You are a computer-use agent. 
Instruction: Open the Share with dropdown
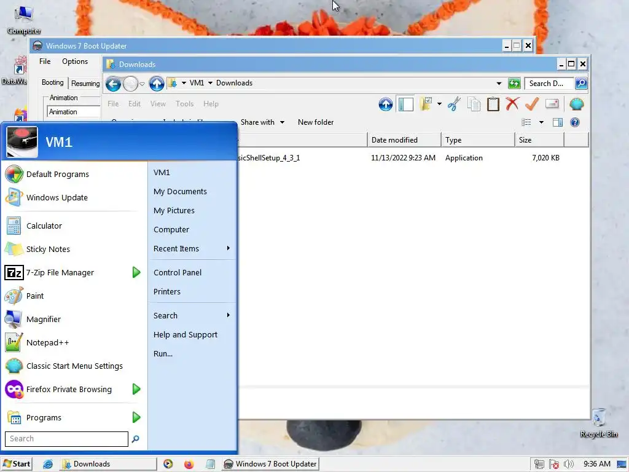[262, 122]
